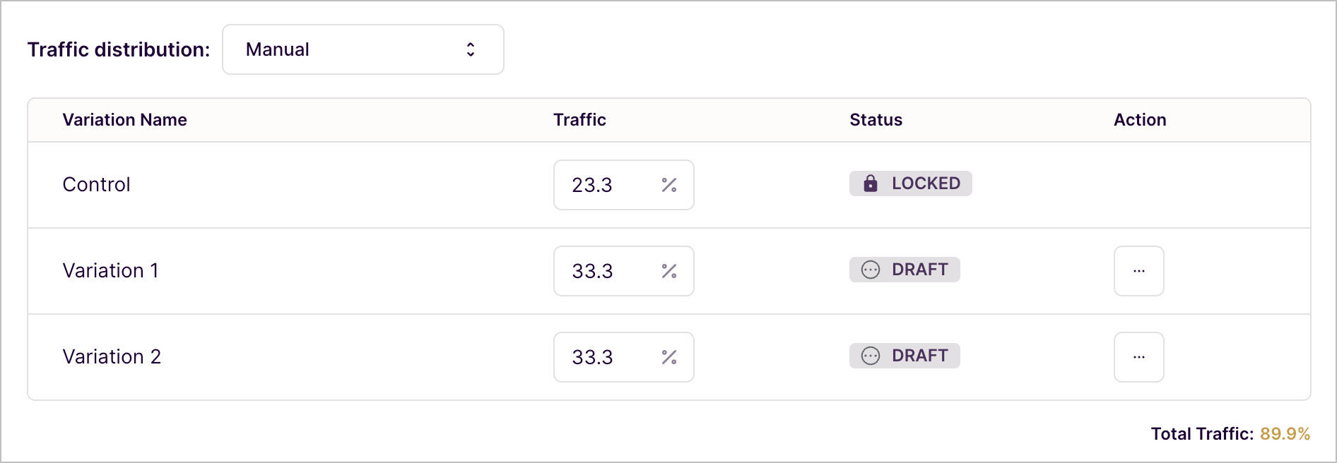1337x463 pixels.
Task: Click the percent icon in Variation 2 field
Action: (669, 357)
